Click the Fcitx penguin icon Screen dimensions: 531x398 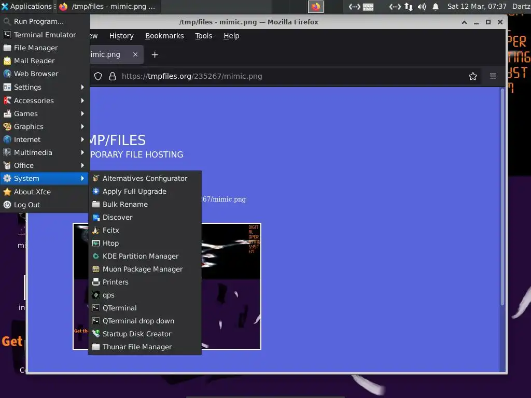pos(96,230)
